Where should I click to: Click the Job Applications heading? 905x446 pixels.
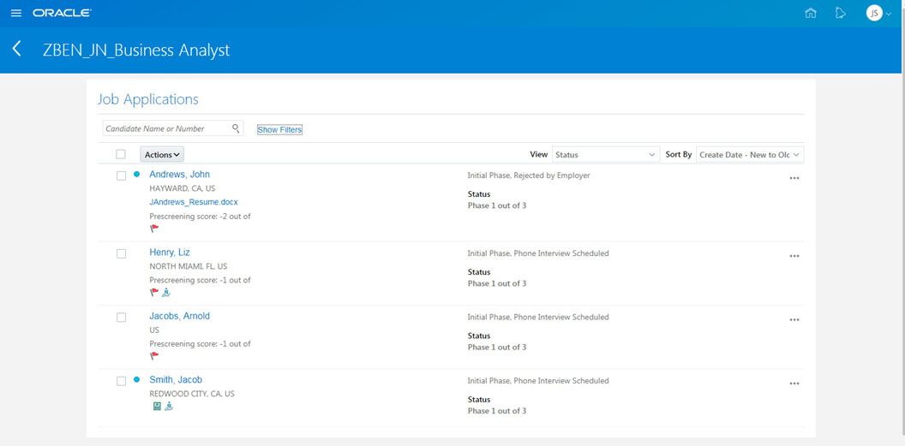pos(147,99)
